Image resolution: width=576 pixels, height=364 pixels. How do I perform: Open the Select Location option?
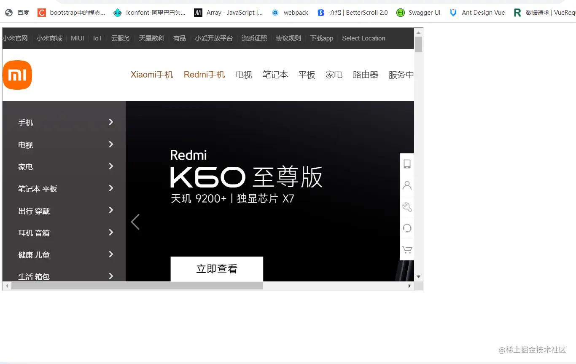[x=363, y=38]
